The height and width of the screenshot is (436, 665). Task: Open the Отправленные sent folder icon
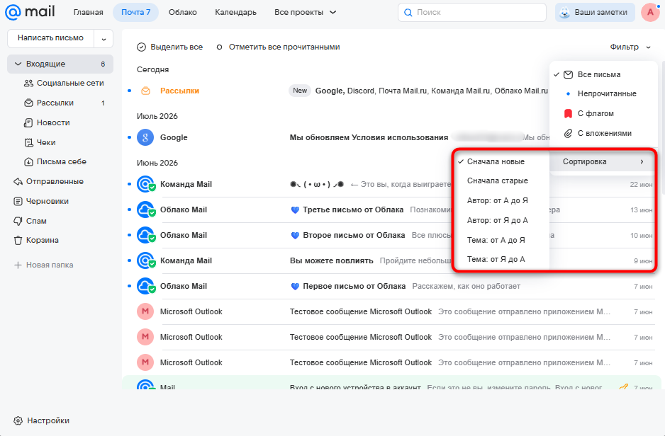(18, 182)
